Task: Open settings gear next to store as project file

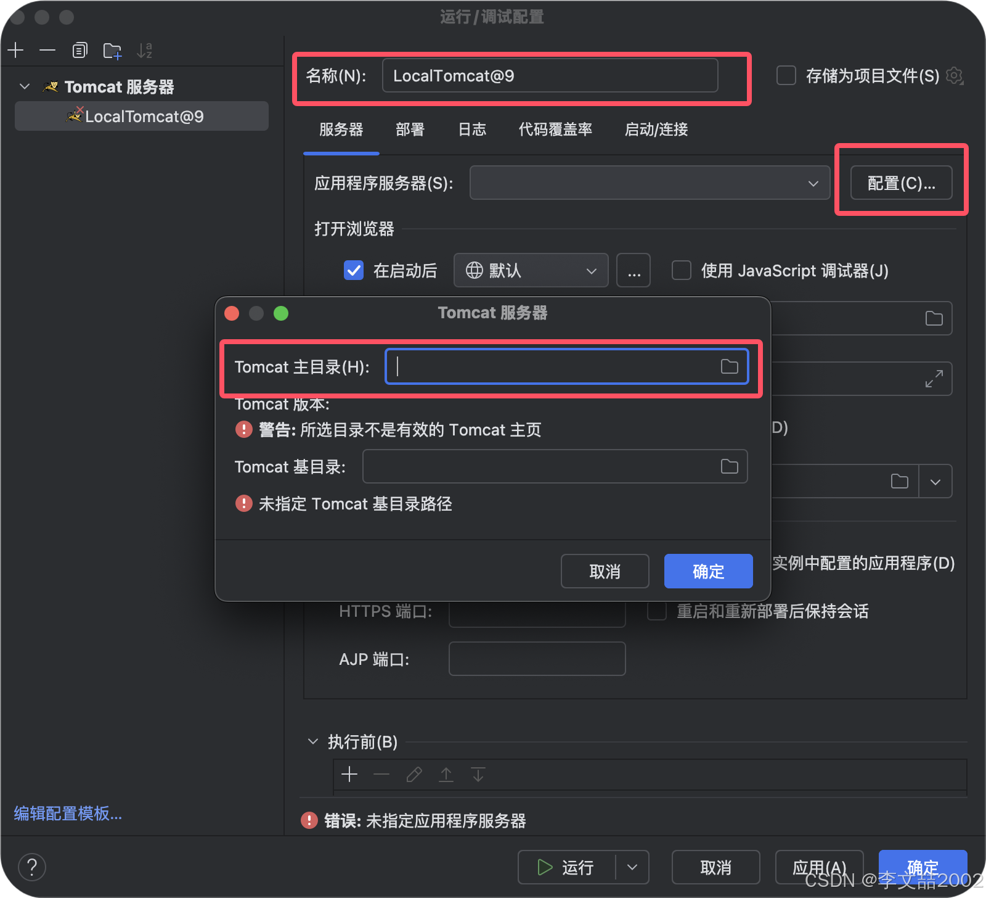Action: 955,76
